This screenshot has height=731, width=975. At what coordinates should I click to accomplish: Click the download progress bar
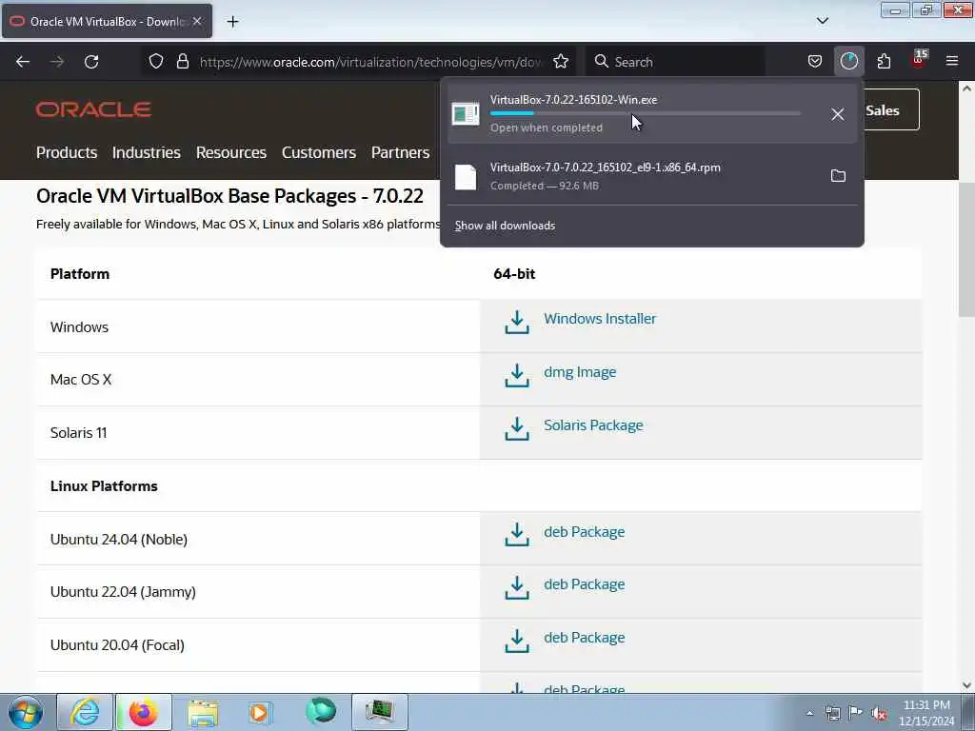(646, 114)
